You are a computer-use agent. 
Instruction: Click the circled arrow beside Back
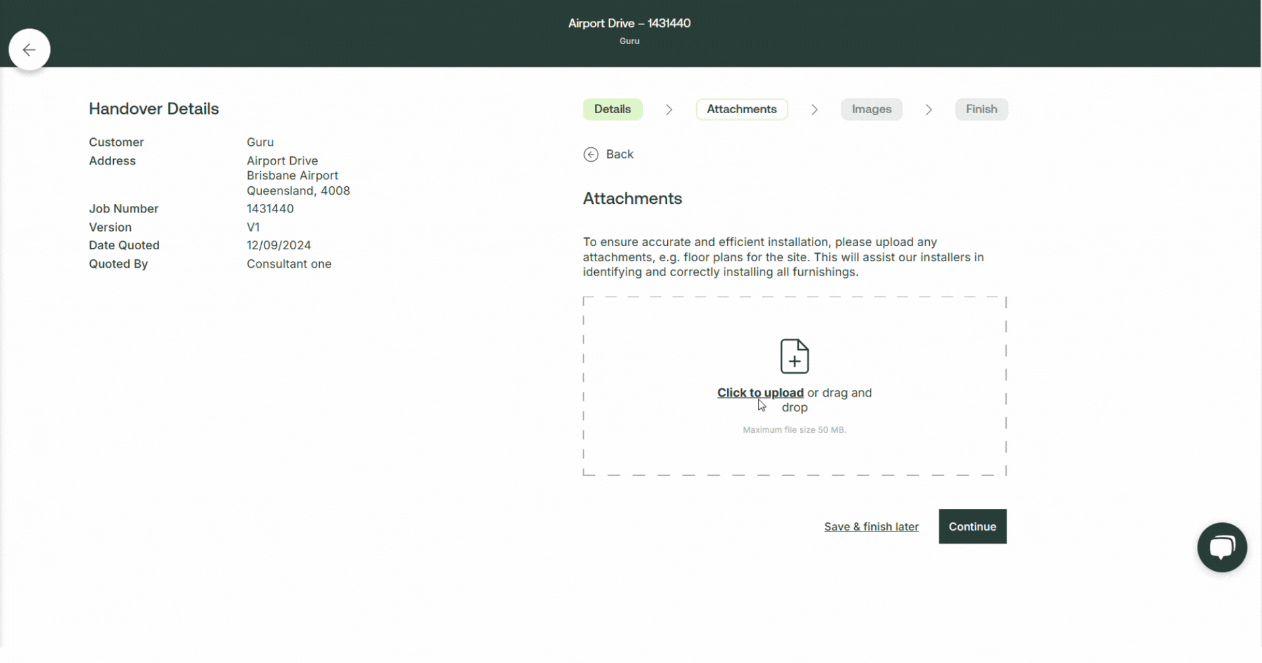(591, 155)
